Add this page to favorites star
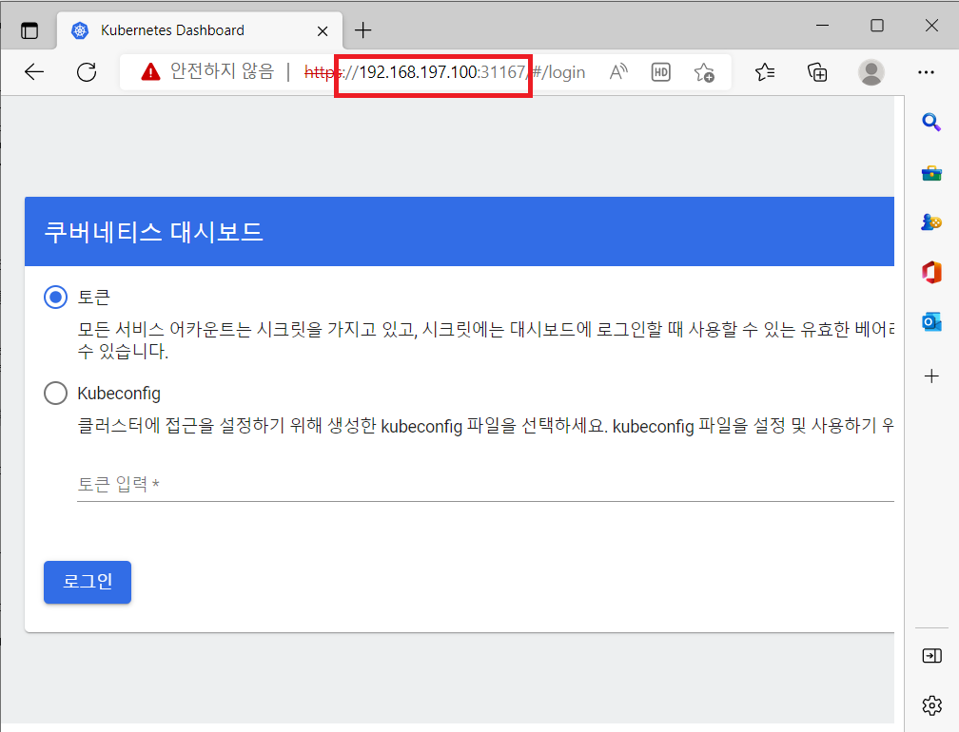The width and height of the screenshot is (959, 732). (704, 72)
